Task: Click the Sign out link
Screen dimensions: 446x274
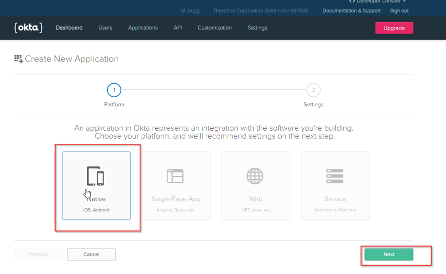Action: point(399,11)
